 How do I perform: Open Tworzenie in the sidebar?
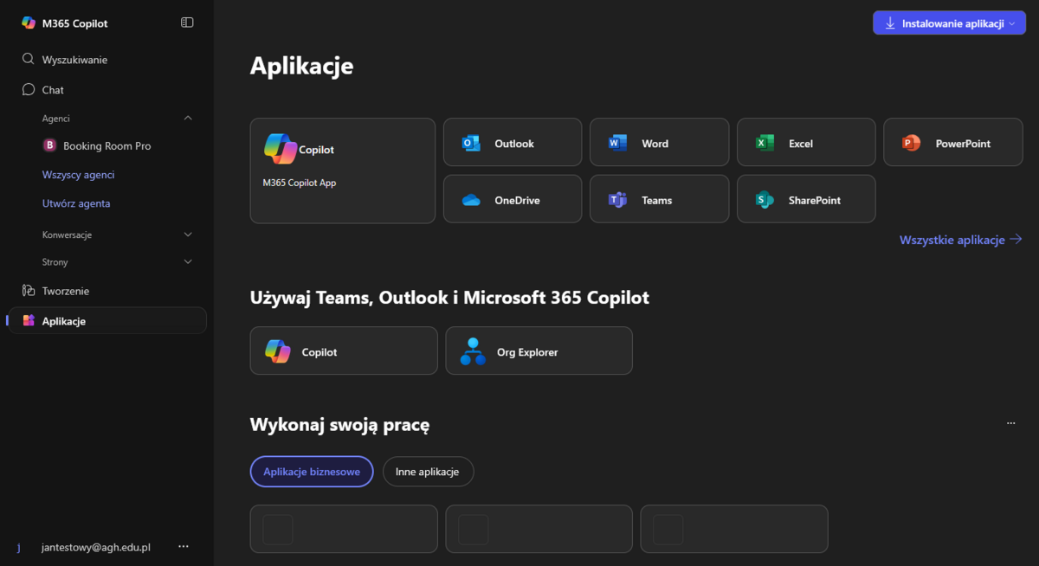click(65, 291)
